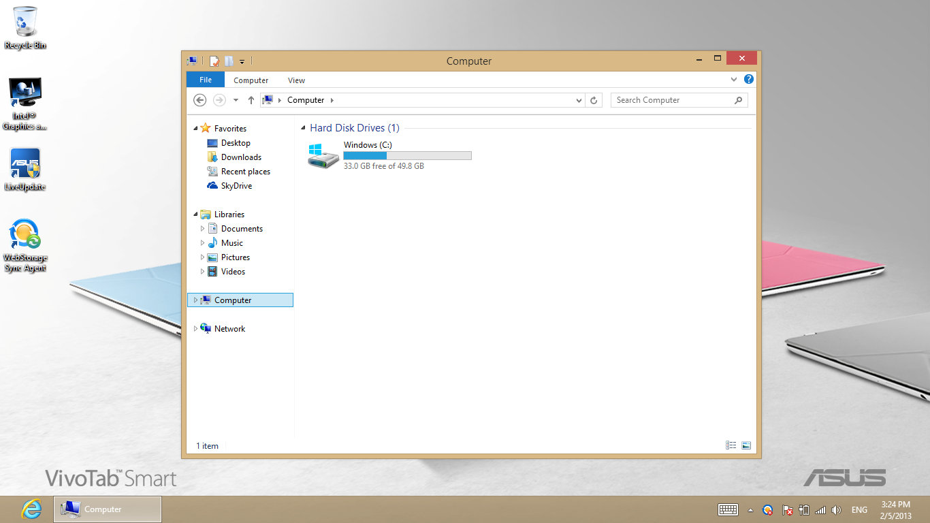Click the Windows (C:) free space bar

407,156
